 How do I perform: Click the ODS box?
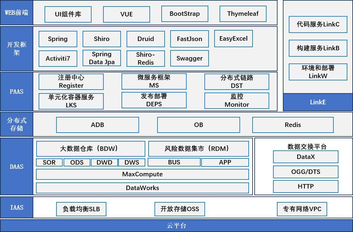(77, 162)
